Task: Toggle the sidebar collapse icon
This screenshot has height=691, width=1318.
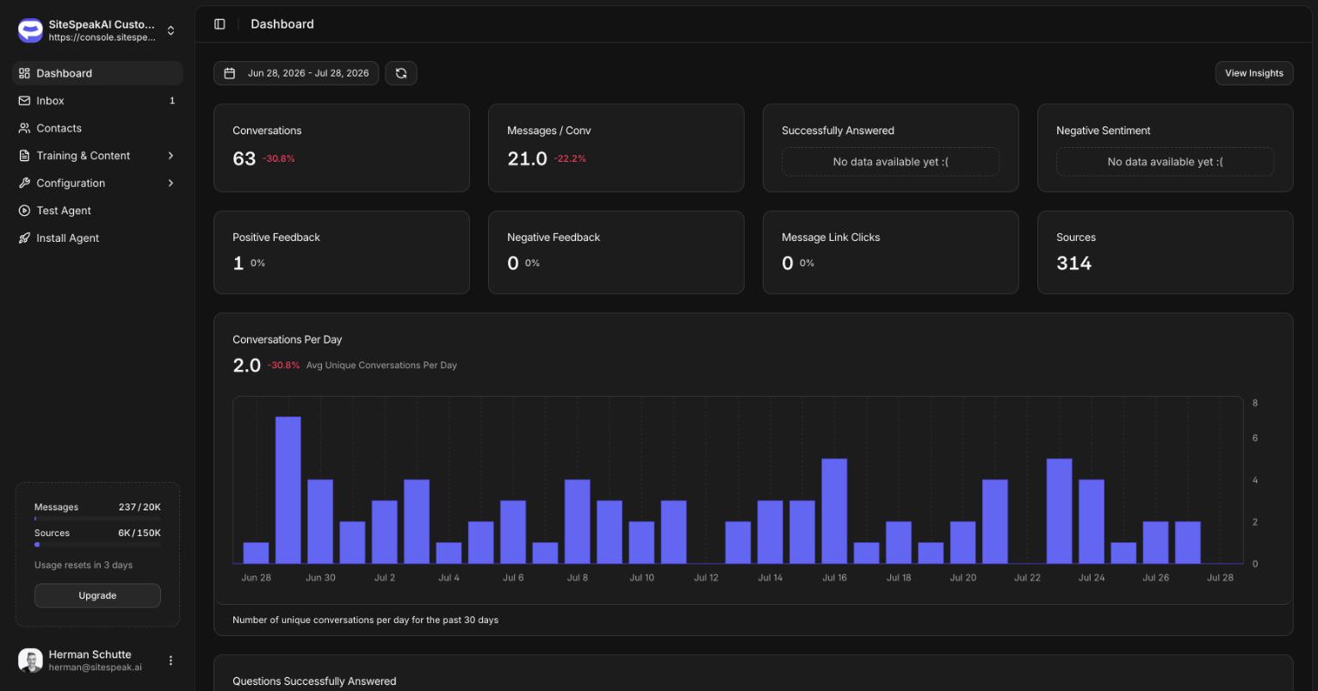Action: coord(220,24)
